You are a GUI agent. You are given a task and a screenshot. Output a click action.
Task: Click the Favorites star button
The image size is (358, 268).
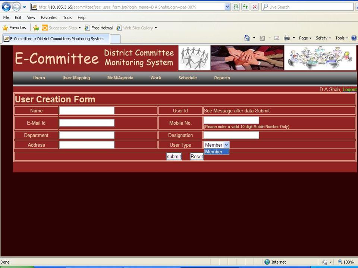14,28
